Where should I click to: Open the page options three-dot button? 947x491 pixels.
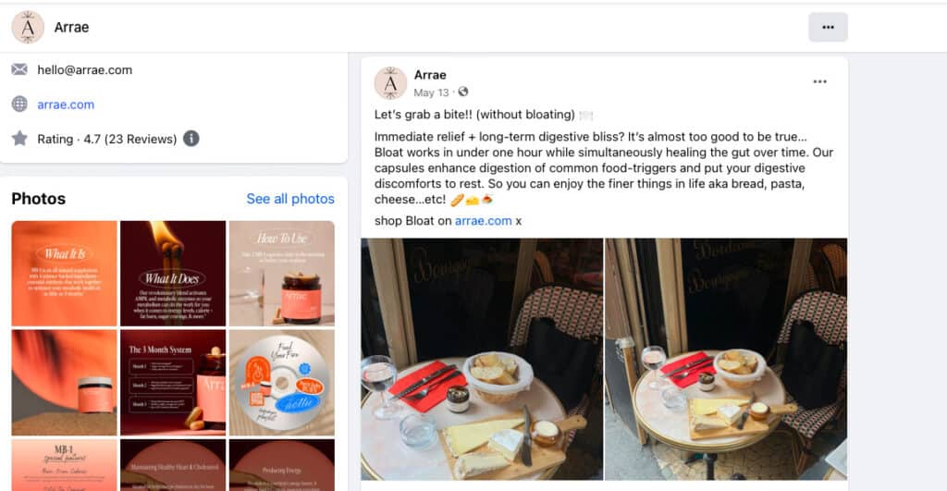click(x=828, y=27)
